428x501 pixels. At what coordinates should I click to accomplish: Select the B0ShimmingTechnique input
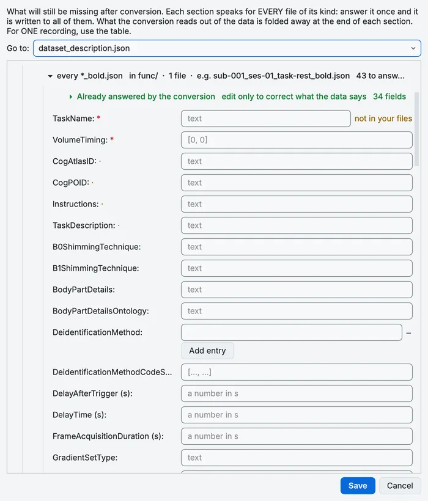coord(297,247)
